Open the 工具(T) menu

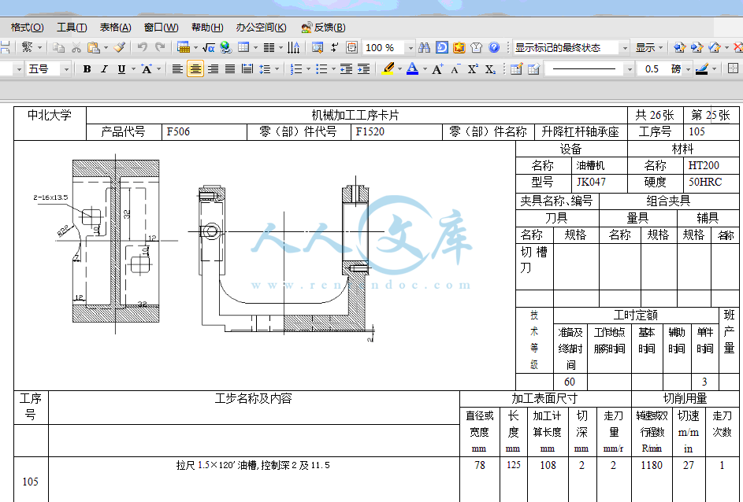tap(72, 28)
